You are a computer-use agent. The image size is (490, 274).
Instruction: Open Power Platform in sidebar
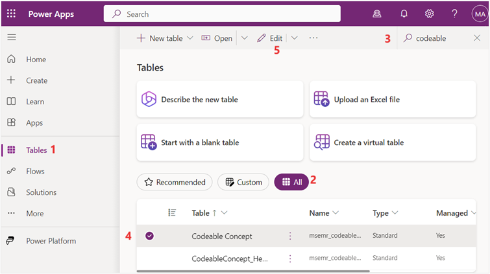51,241
